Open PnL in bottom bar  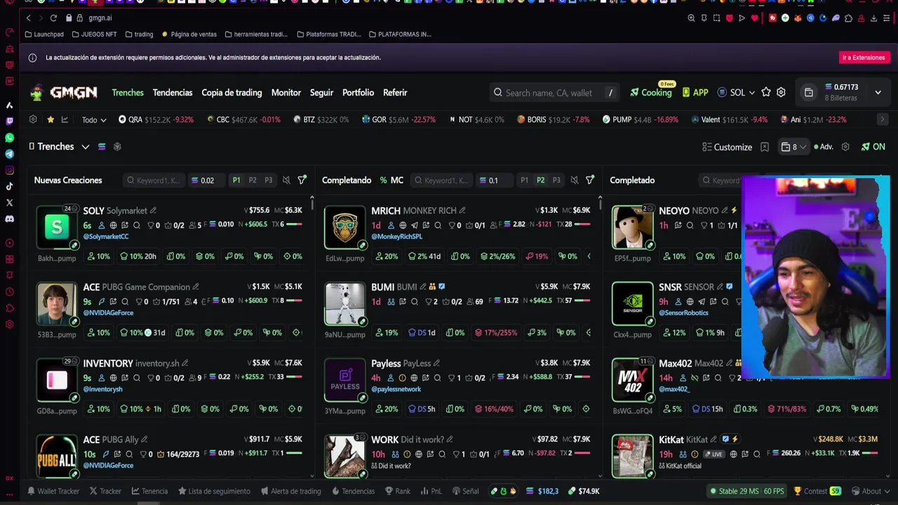pyautogui.click(x=431, y=491)
